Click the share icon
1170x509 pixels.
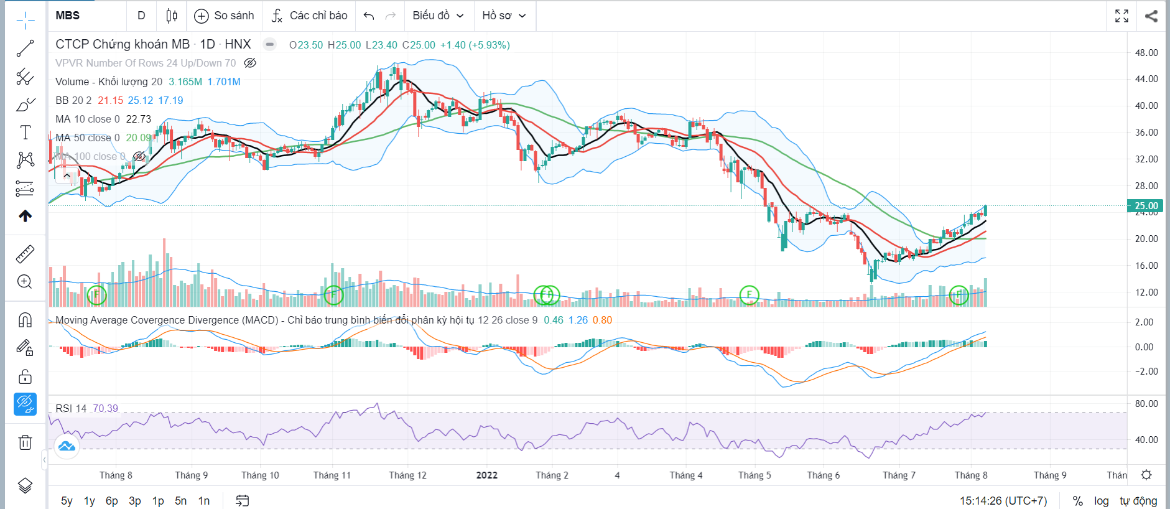click(x=1151, y=16)
